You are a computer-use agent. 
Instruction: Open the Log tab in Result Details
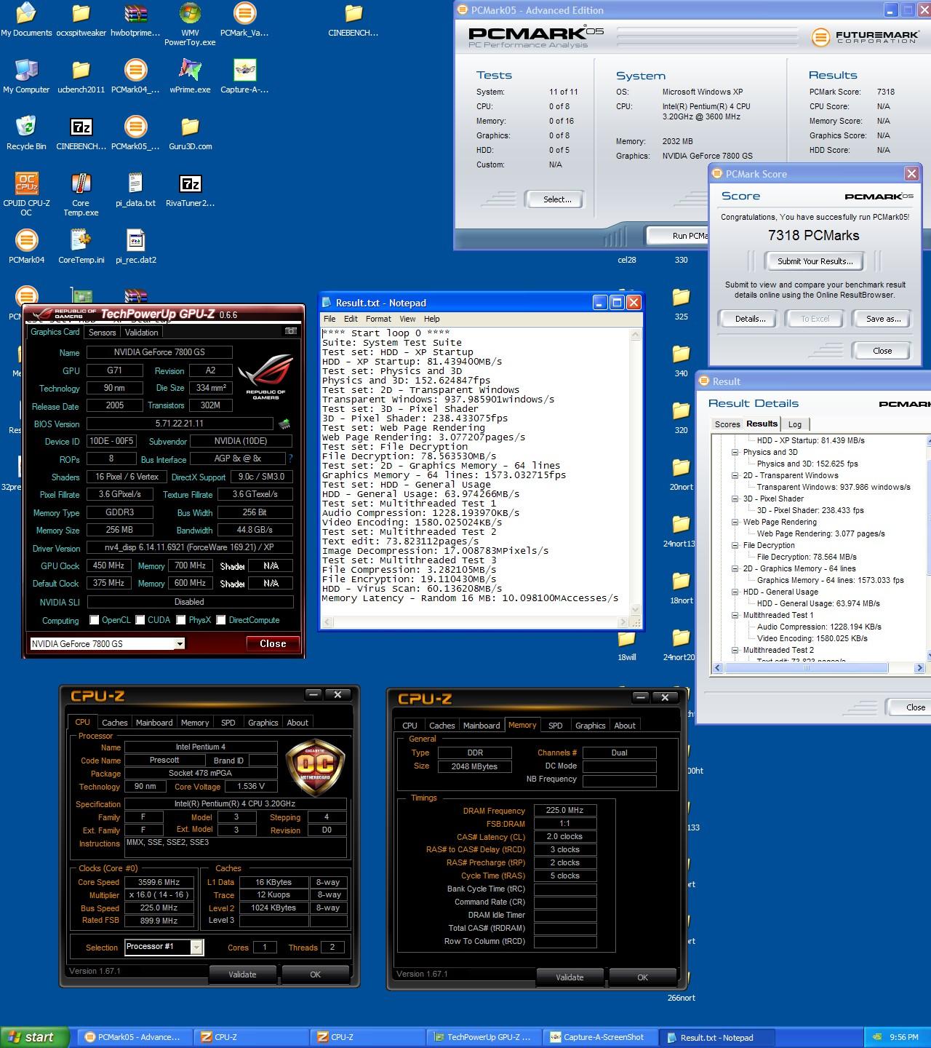pos(795,424)
